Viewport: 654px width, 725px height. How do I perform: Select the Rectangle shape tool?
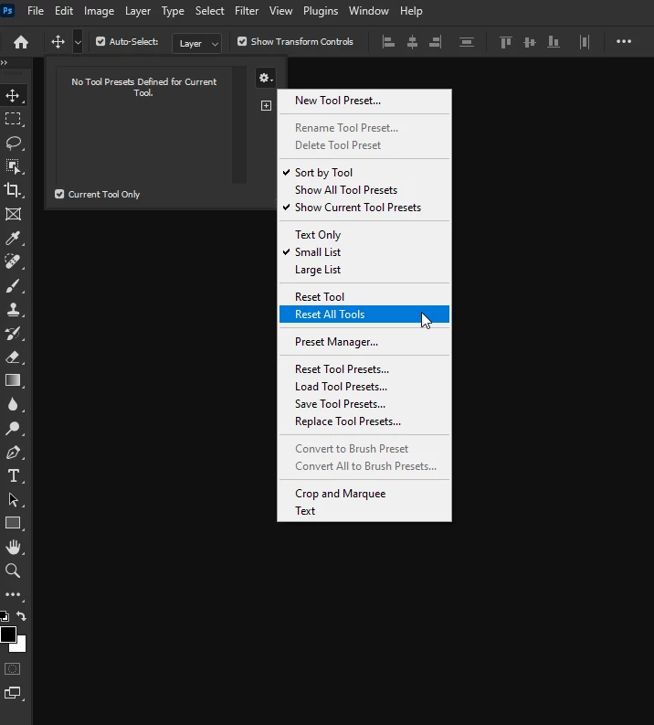click(13, 523)
